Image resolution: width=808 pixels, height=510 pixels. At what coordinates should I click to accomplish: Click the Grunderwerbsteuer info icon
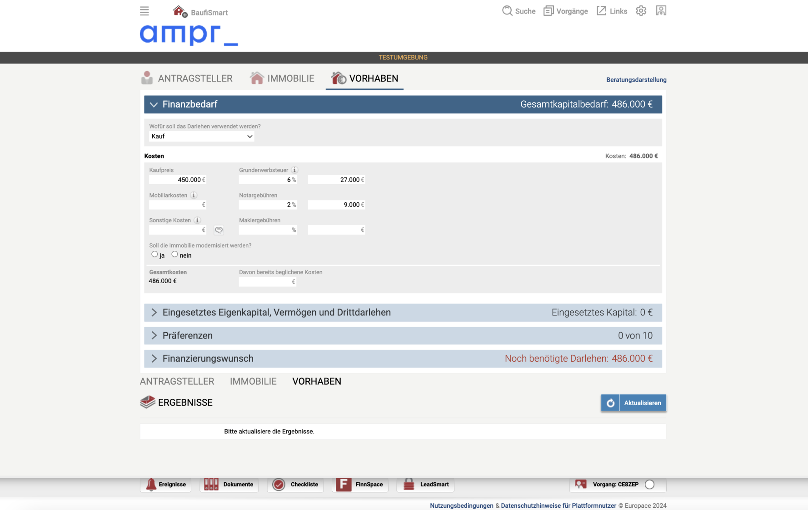[294, 170]
